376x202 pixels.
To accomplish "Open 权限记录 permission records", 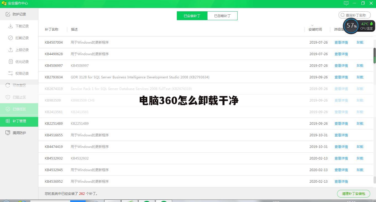I will (x=19, y=73).
